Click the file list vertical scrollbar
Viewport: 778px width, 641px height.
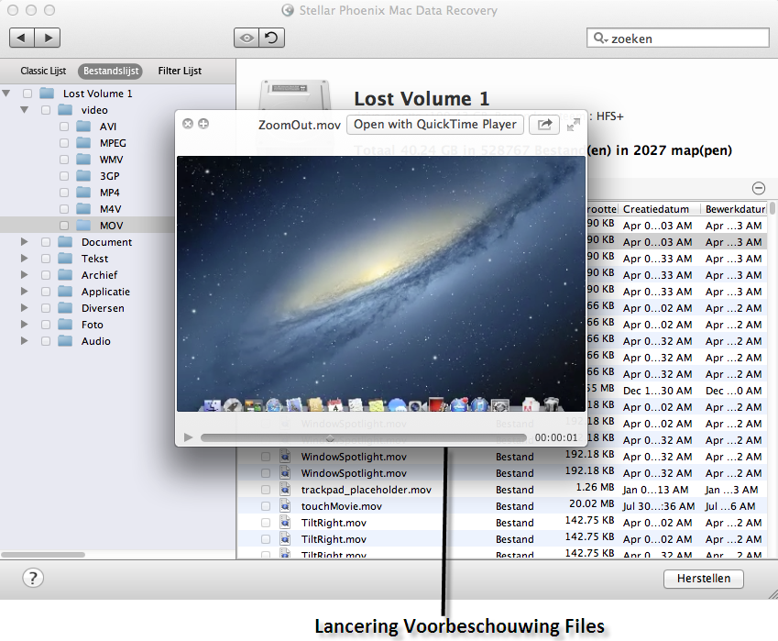(x=773, y=209)
